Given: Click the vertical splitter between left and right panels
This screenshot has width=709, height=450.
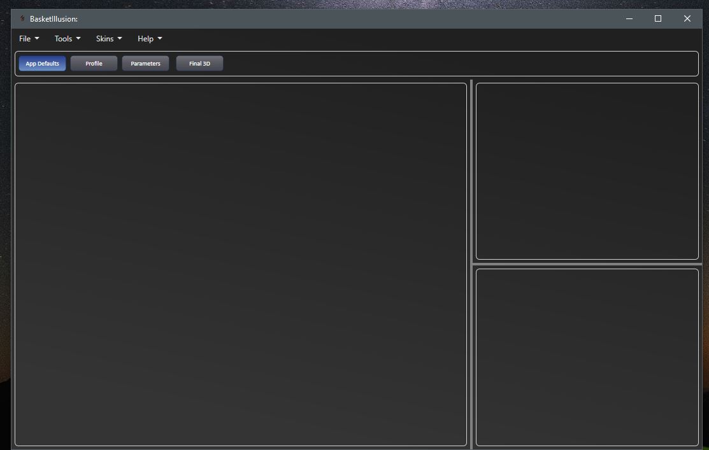Looking at the screenshot, I should tap(471, 264).
